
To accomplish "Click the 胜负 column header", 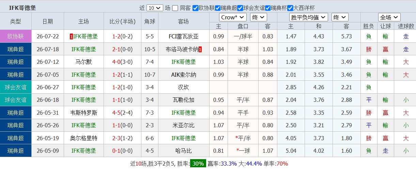I will point(369,26).
